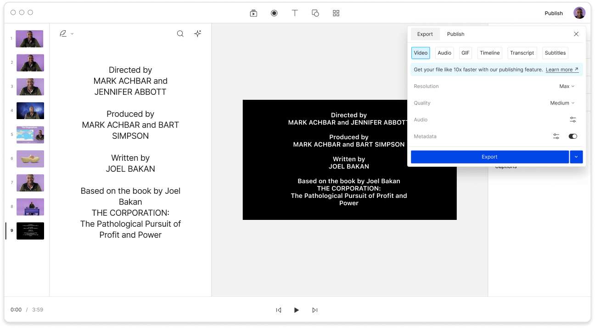The image size is (595, 328).
Task: Select slide 5 thumbnail in the sidebar
Action: (x=30, y=135)
